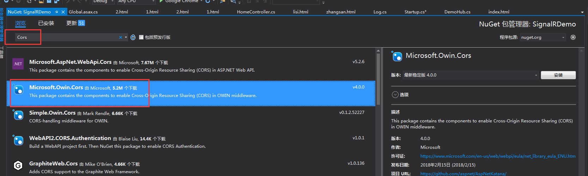
Task: Click the Adds CORS support to Graphite description
Action: (x=84, y=172)
